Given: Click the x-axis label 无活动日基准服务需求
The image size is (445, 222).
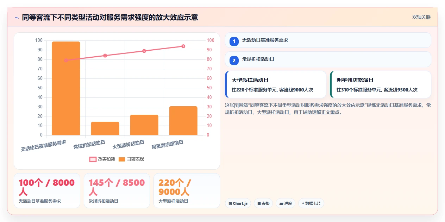Looking at the screenshot, I should [43, 146].
